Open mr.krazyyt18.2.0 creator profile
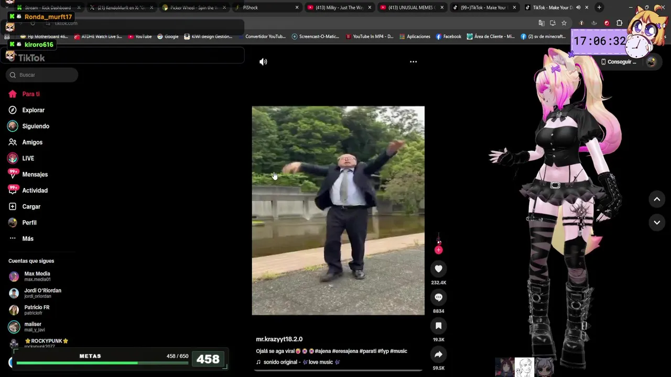The height and width of the screenshot is (377, 671). click(x=279, y=339)
